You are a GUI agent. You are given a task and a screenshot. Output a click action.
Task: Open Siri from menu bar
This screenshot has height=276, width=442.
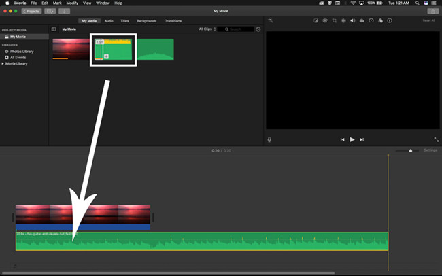[x=426, y=3]
